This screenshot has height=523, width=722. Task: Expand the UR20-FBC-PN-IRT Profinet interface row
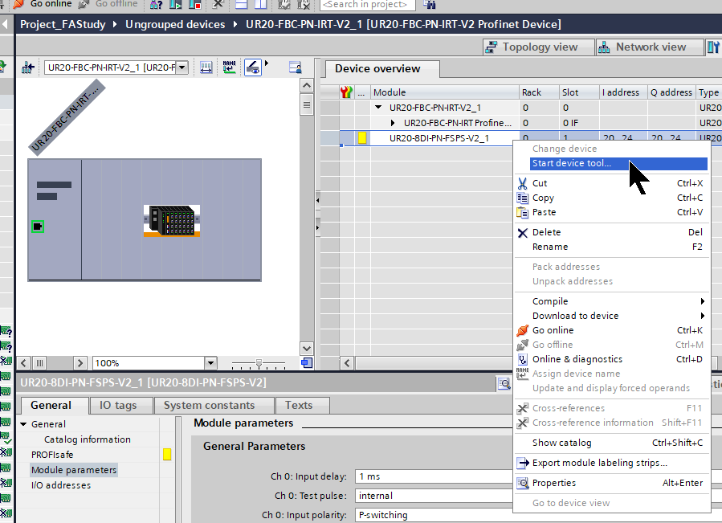pyautogui.click(x=393, y=123)
